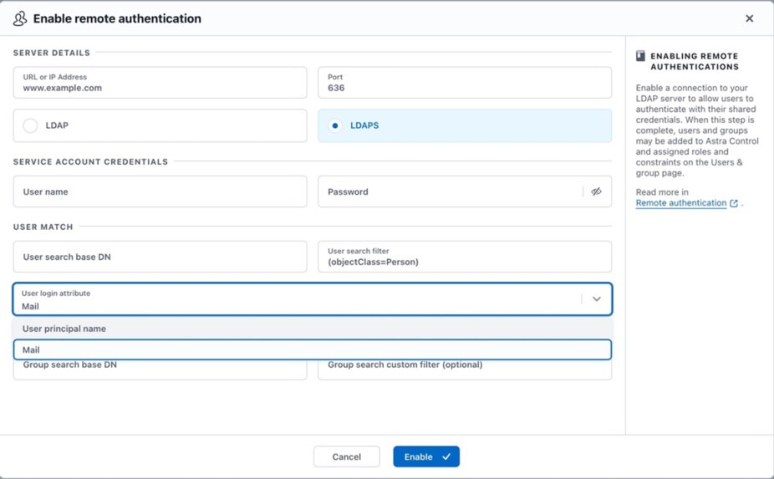This screenshot has height=479, width=774.
Task: Click the user icon in dialog header
Action: [x=19, y=18]
